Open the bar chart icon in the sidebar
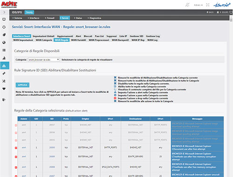The image size is (233, 177). 4,58
